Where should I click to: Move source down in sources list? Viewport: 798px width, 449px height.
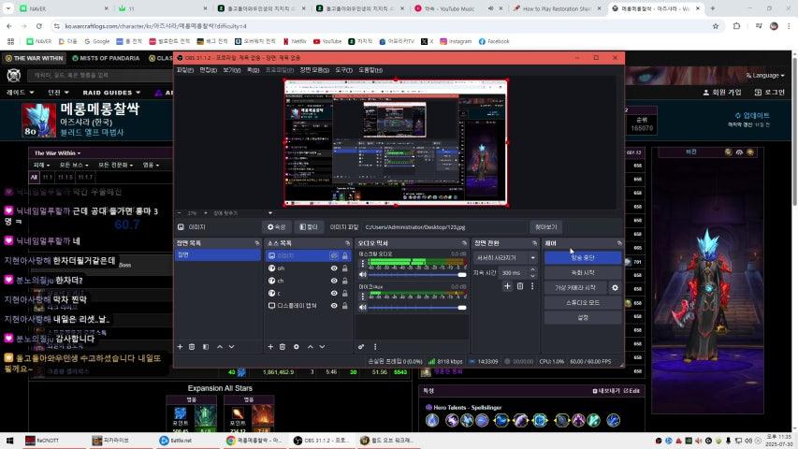pos(322,347)
